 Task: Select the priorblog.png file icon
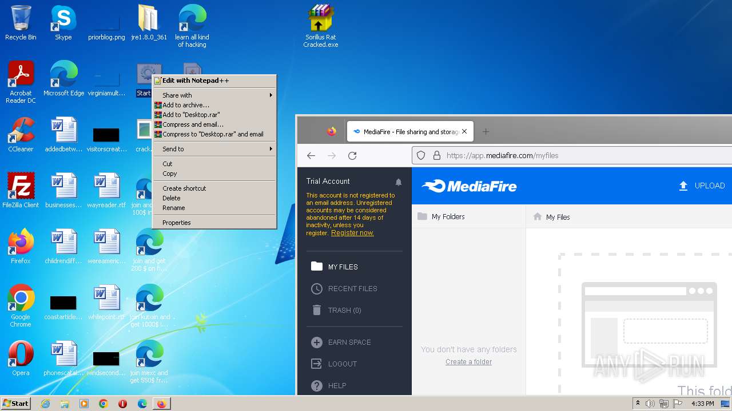(106, 27)
